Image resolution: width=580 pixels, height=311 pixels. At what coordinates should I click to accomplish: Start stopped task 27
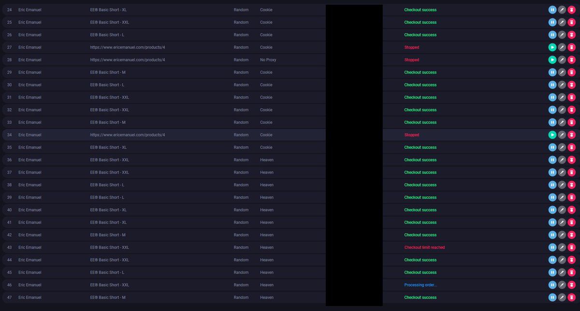click(x=552, y=47)
